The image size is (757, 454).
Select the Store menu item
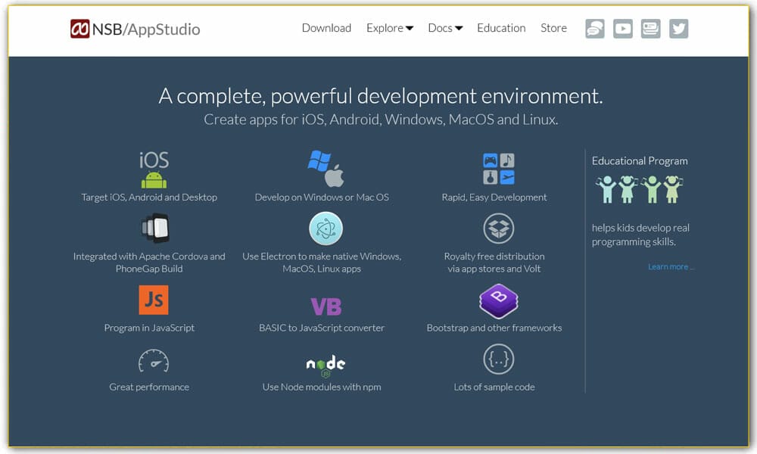(553, 28)
